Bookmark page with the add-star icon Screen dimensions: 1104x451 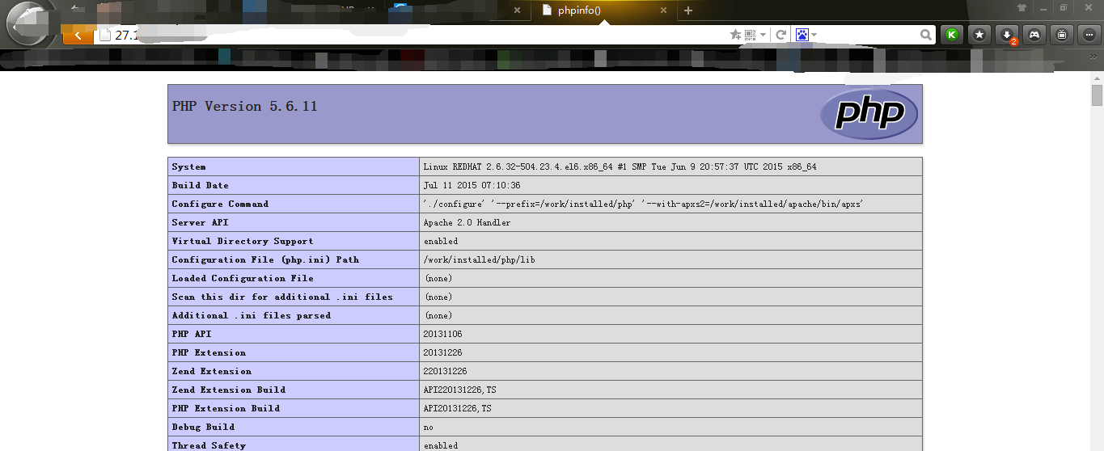point(735,35)
